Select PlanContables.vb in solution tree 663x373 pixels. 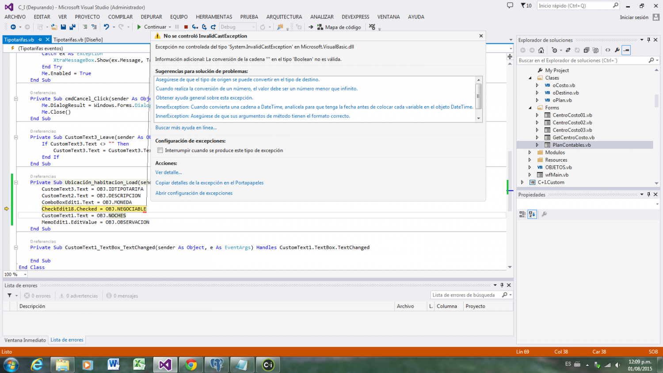(x=572, y=145)
